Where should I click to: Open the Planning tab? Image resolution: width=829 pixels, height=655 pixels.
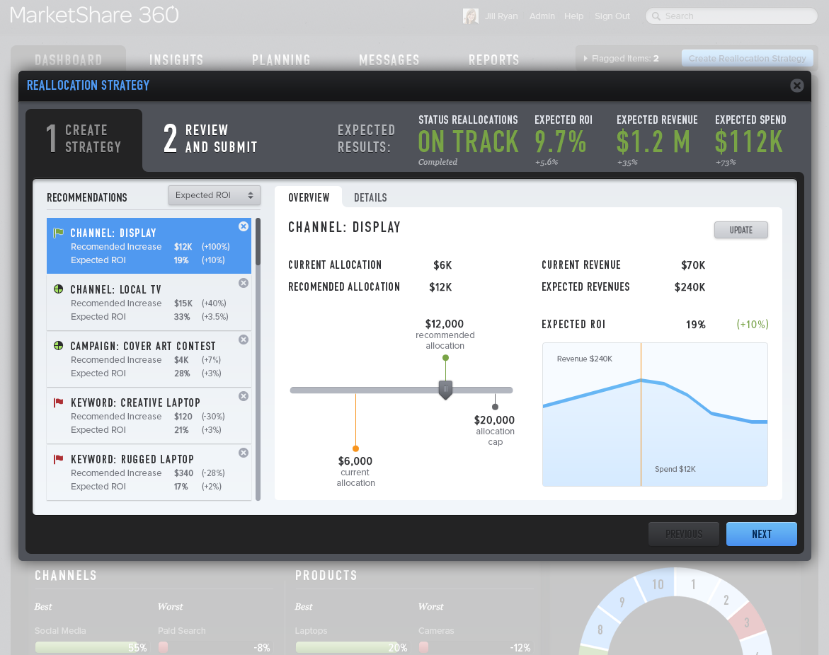point(281,59)
